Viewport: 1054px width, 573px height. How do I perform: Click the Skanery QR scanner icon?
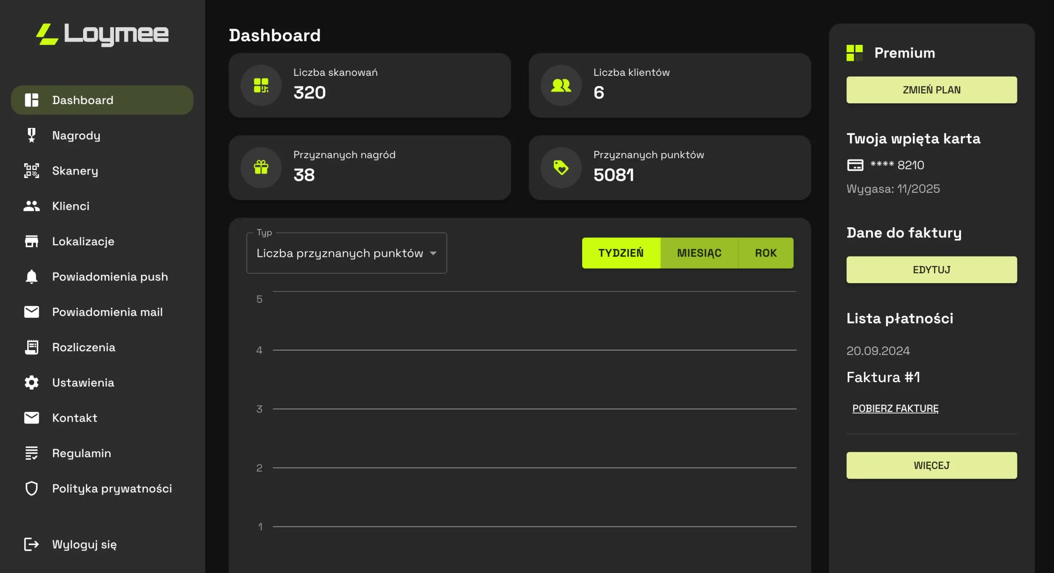[31, 171]
